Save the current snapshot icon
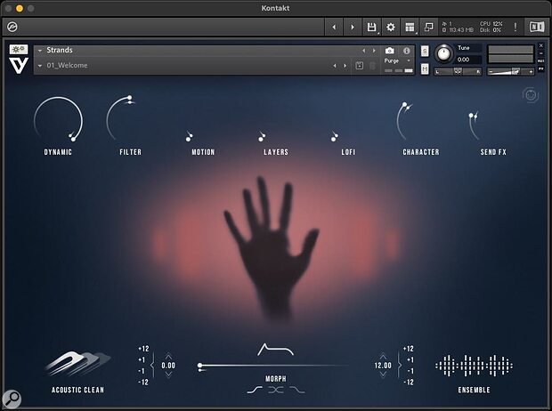Viewport: 552px width, 411px height. click(x=360, y=66)
